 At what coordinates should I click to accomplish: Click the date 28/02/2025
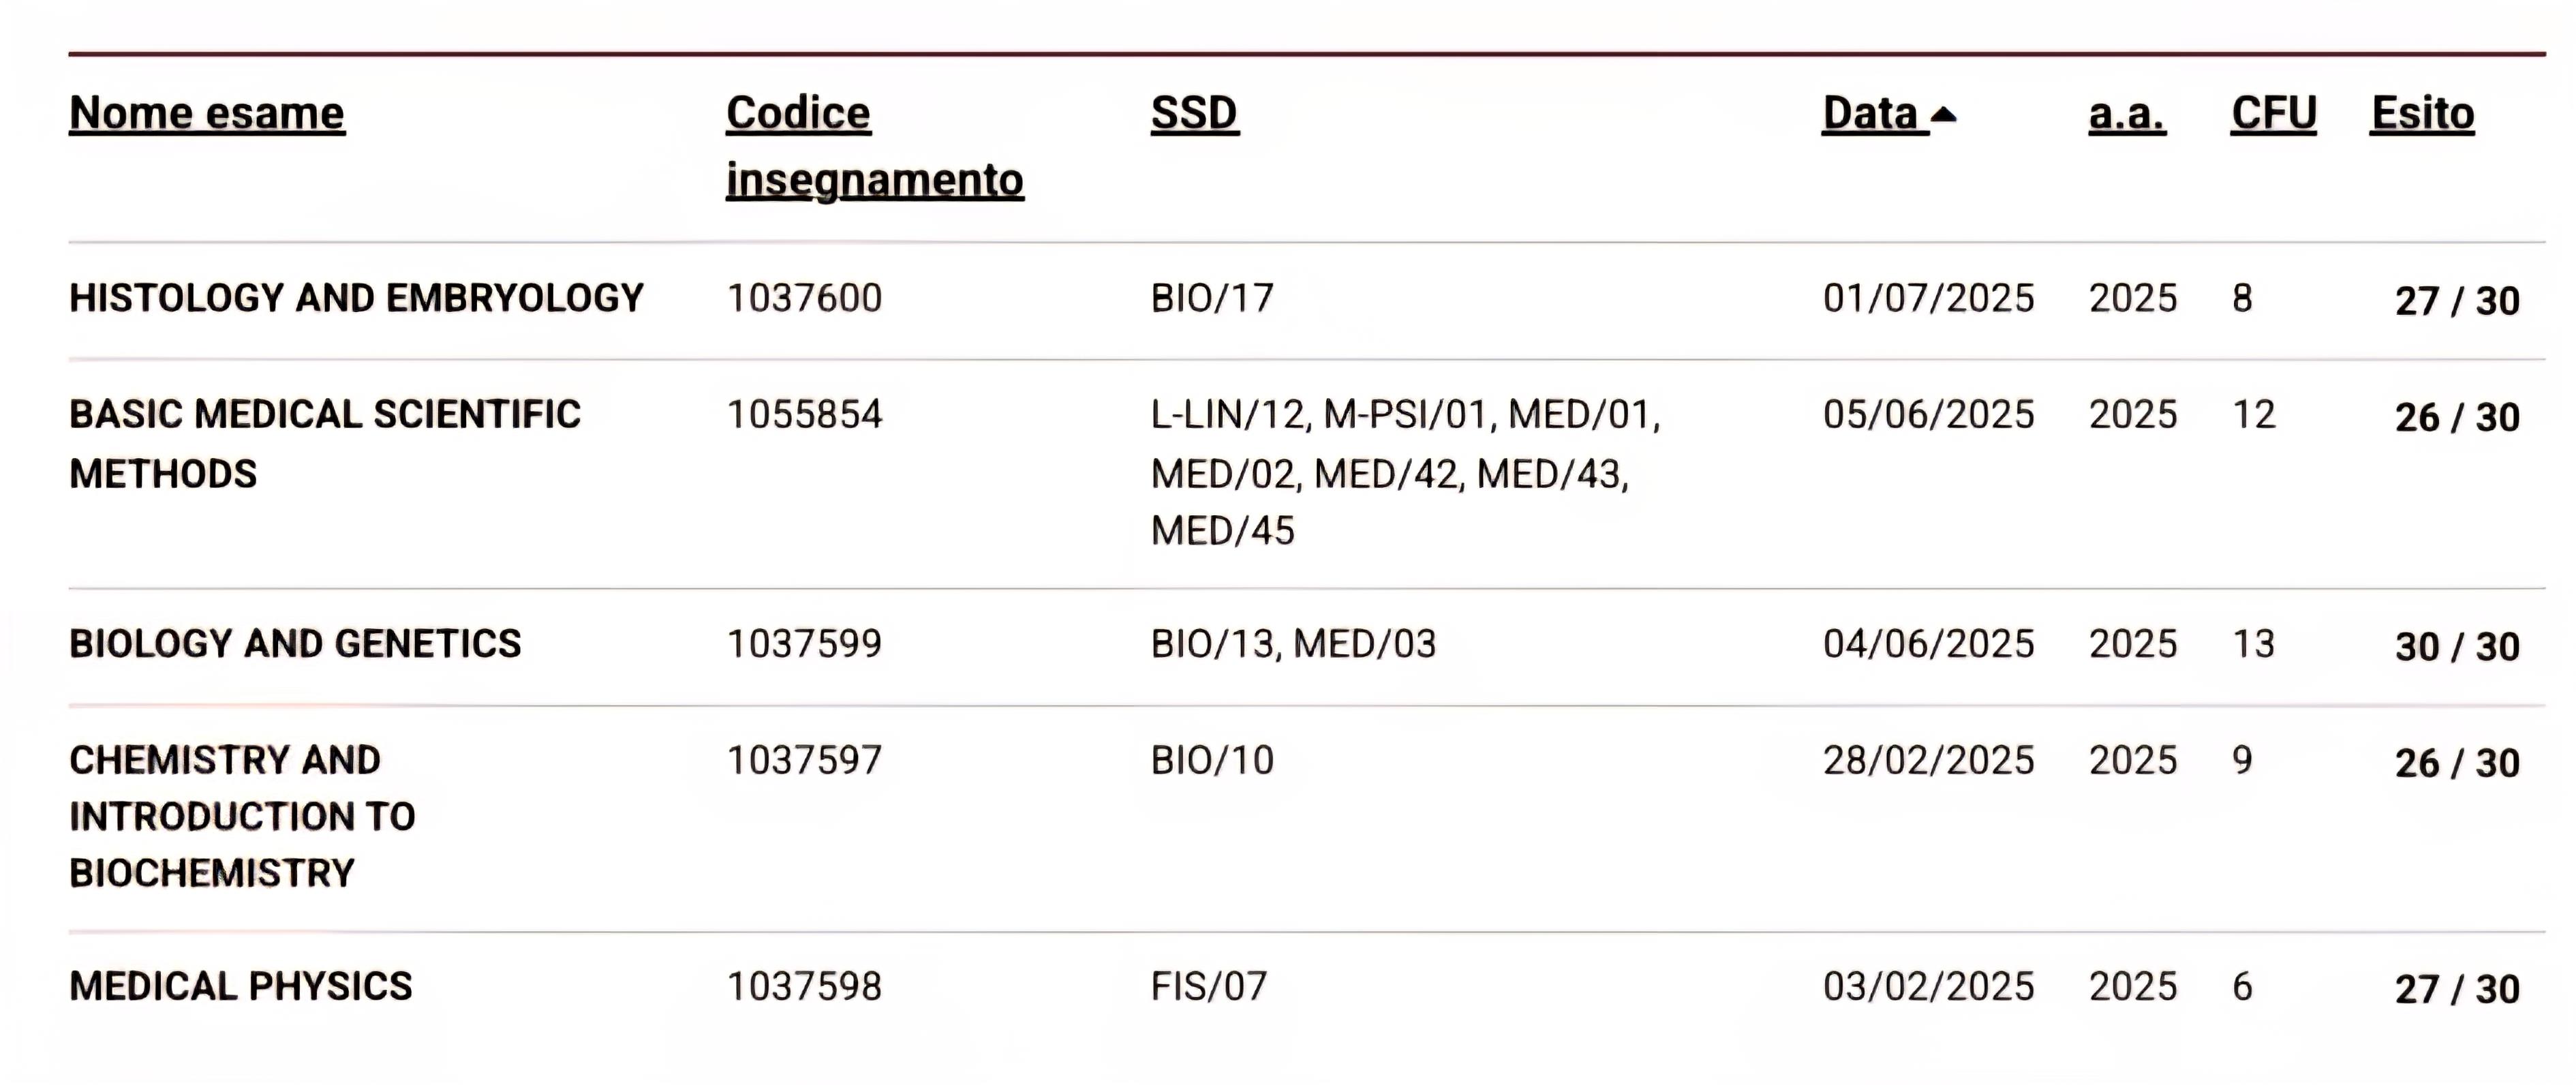click(x=1928, y=761)
